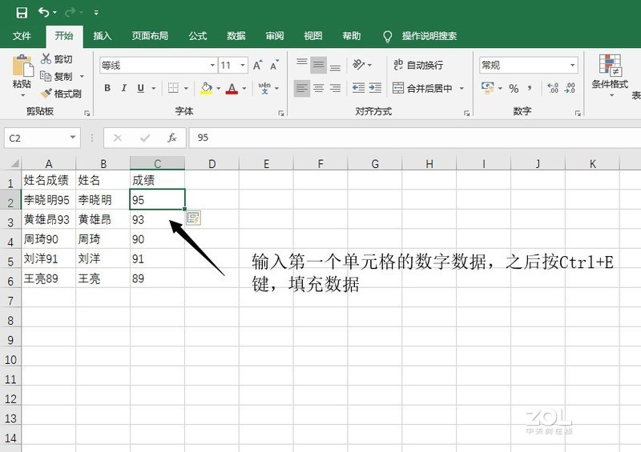Click the wén phonetic guide icon
The height and width of the screenshot is (452, 641).
click(264, 88)
